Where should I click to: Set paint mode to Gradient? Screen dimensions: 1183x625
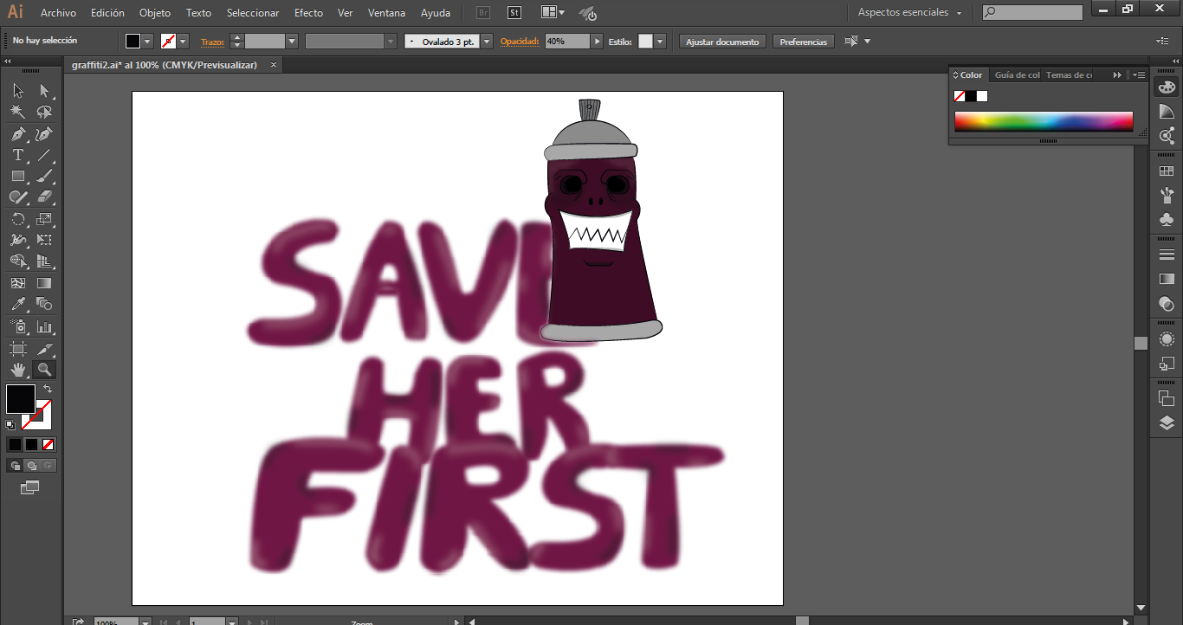(x=31, y=444)
